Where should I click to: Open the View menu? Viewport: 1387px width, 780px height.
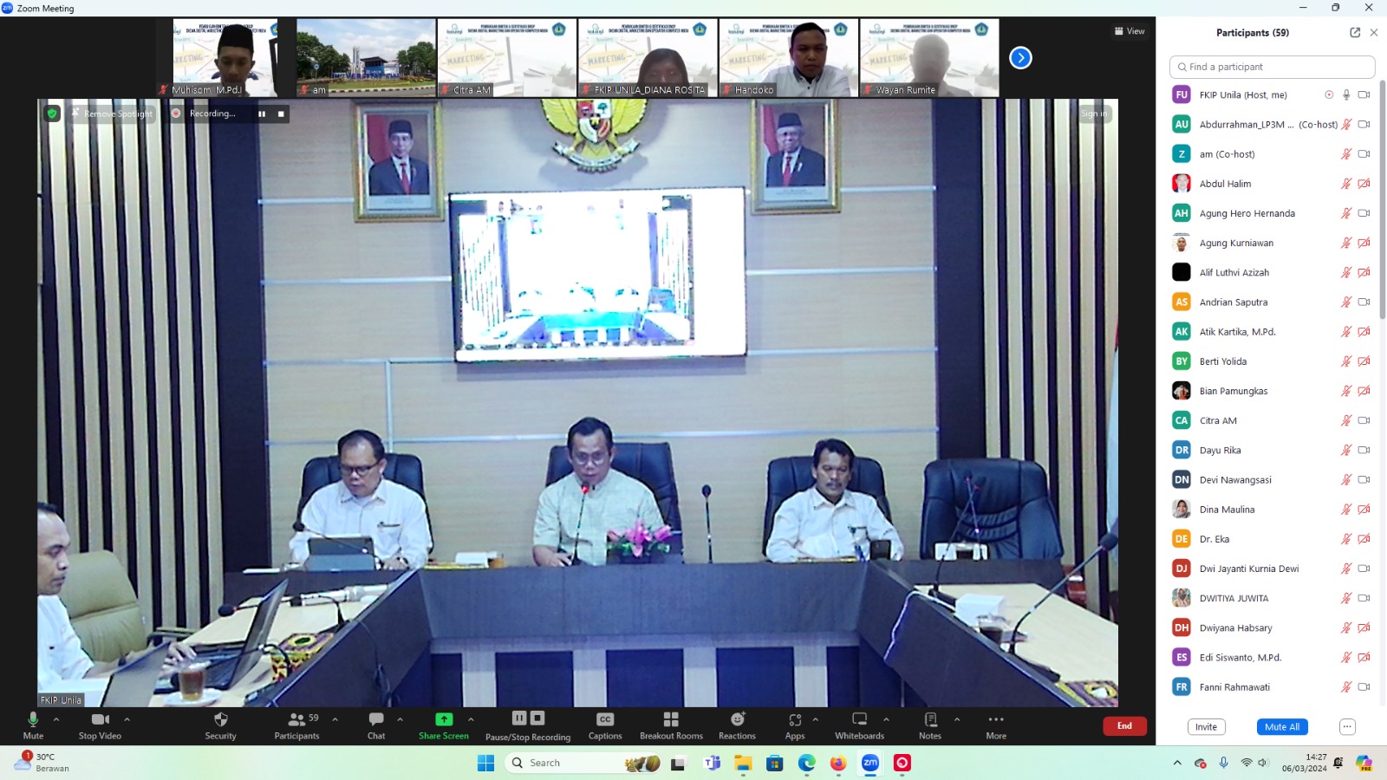(1130, 31)
